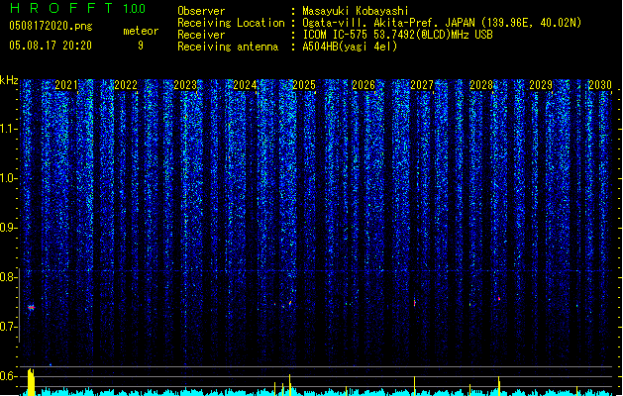Click the 2029 time marker
623x396 pixels.
(541, 85)
